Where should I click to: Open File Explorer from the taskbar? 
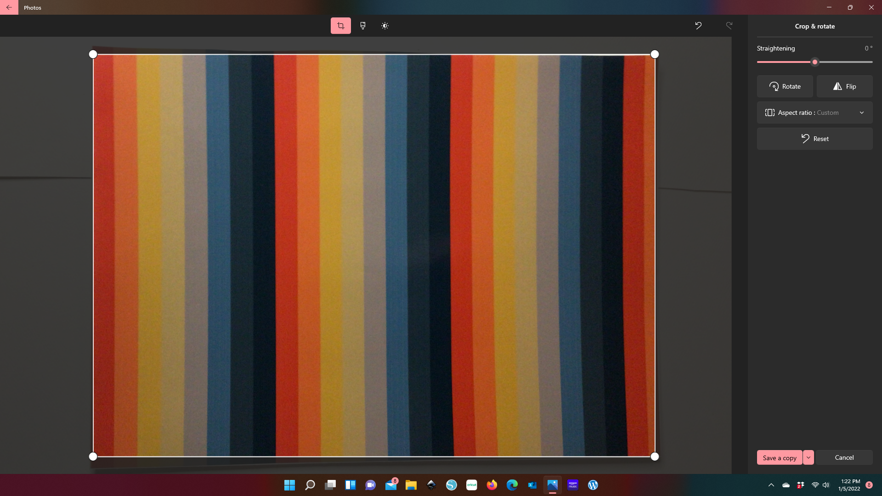(411, 485)
